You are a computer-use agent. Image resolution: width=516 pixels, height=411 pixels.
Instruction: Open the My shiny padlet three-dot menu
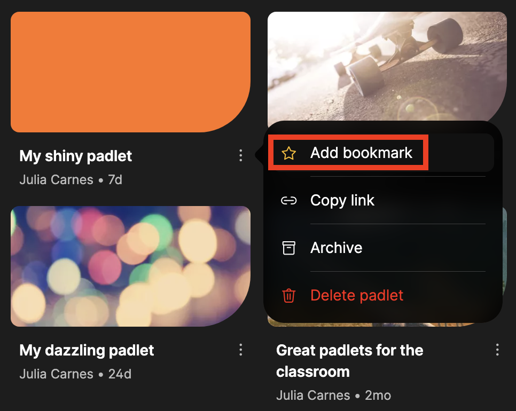(240, 155)
